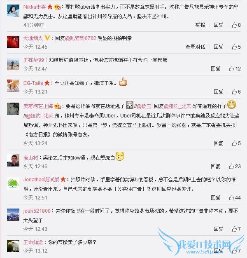Screen dimensions: 247x258
Task: Like Jonathan测试版's comment with 44 likes
Action: click(x=231, y=197)
